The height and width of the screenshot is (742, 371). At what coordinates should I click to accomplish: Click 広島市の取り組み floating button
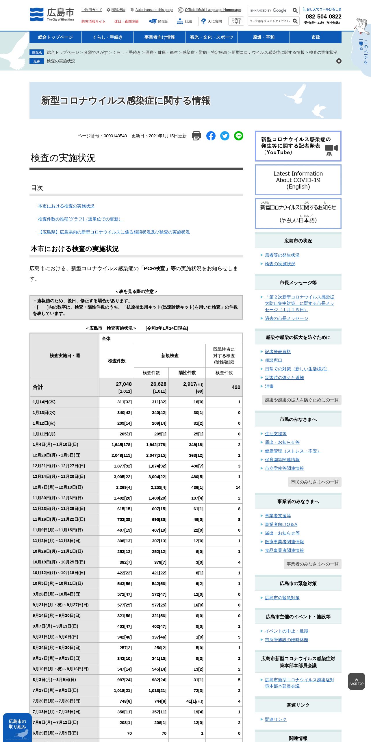point(17,728)
